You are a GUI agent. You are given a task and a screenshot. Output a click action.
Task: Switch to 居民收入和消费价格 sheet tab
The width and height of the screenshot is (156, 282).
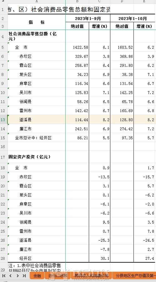pos(91,275)
